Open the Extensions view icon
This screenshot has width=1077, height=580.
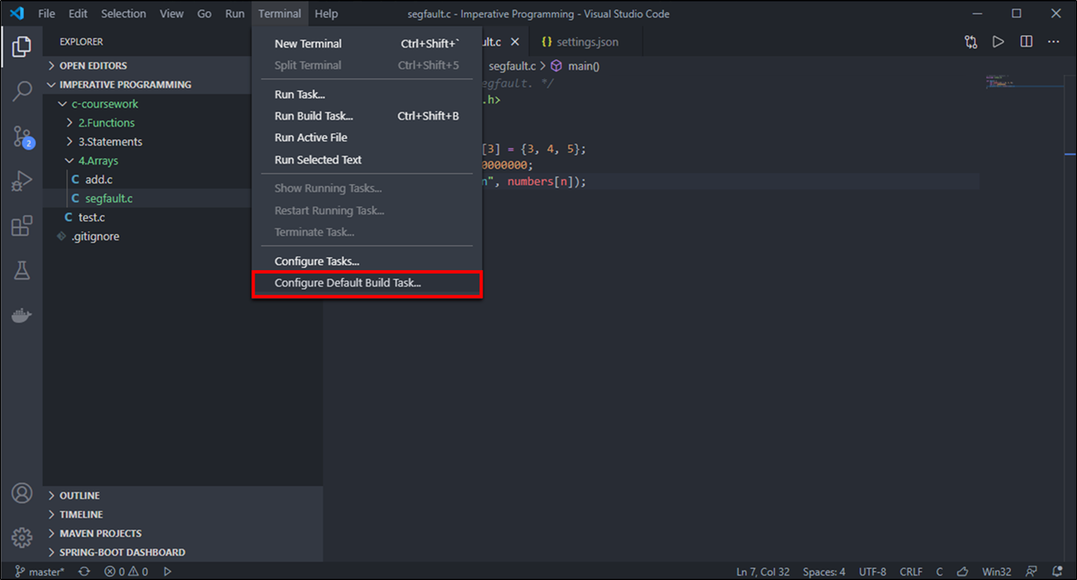click(22, 226)
